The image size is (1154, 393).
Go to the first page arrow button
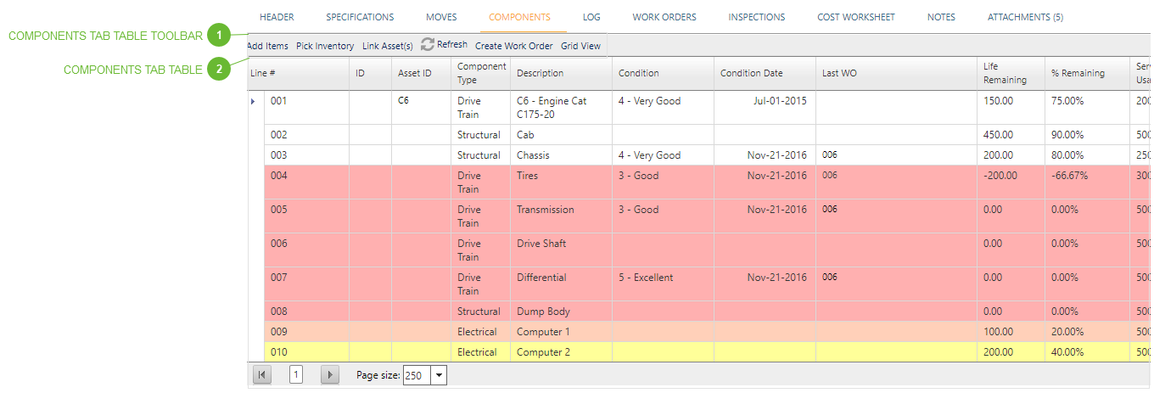point(262,374)
